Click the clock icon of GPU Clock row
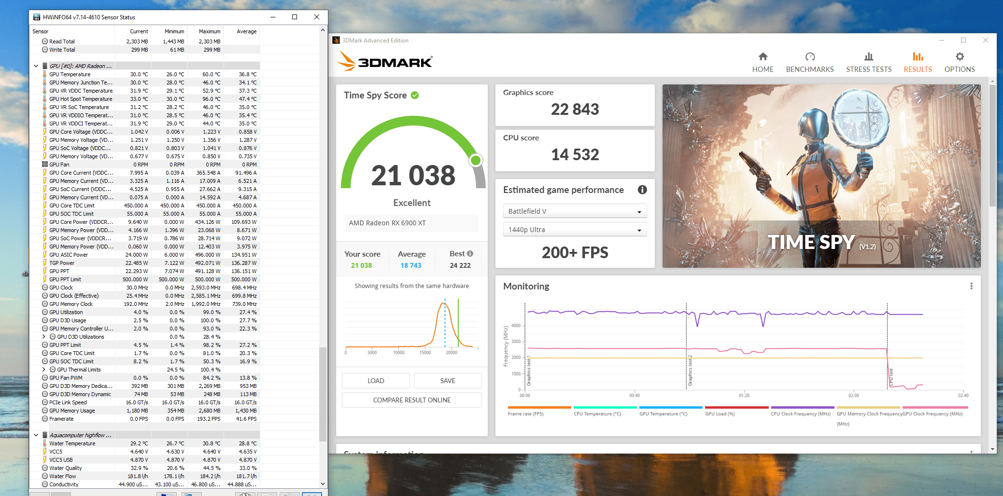The width and height of the screenshot is (1003, 496). tap(45, 288)
